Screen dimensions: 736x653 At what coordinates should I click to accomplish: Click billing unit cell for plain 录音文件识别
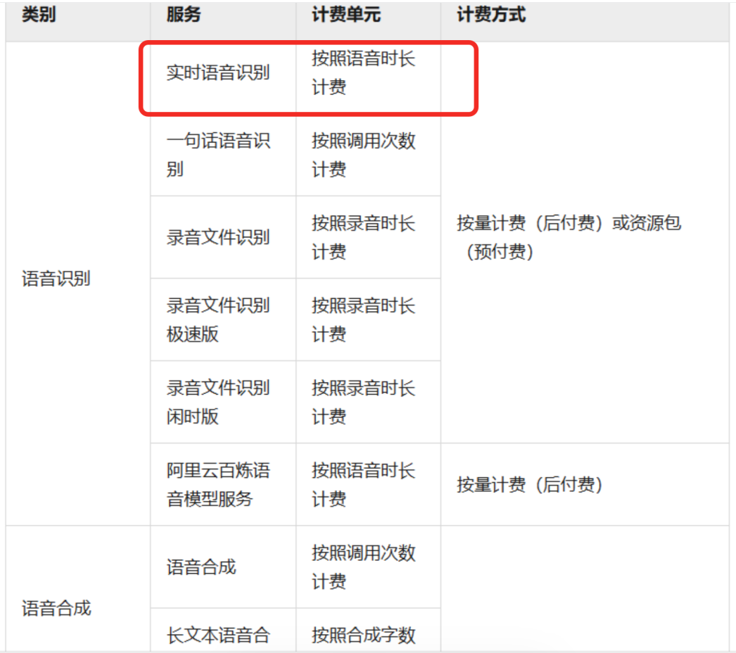click(364, 237)
